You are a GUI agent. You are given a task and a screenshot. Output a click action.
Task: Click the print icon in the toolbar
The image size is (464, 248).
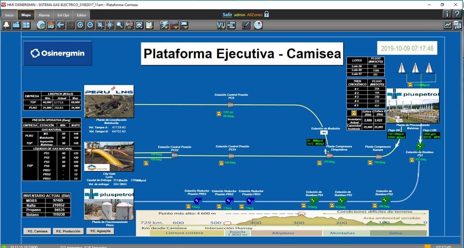coord(139,25)
